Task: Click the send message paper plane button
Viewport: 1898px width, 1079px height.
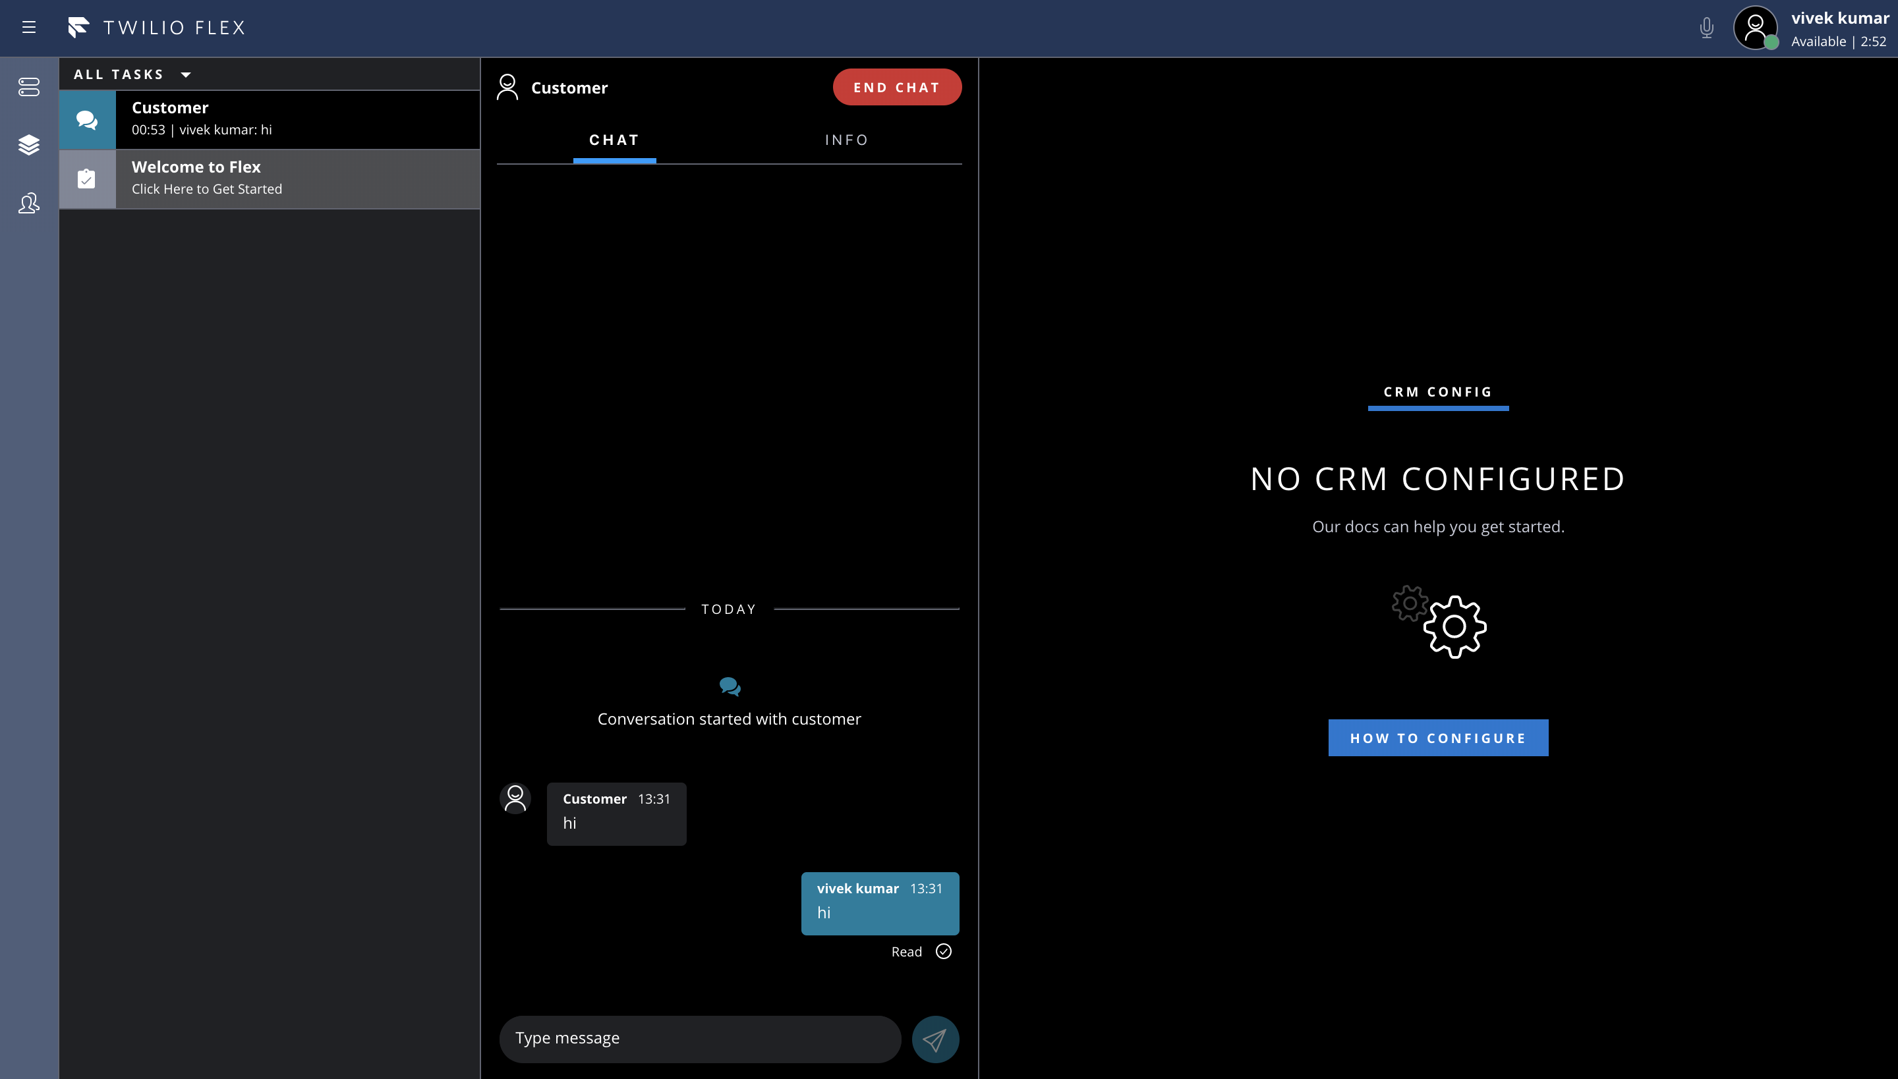Action: click(935, 1039)
